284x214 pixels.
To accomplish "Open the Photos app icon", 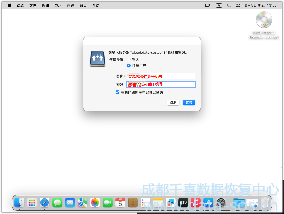I will coord(95,203).
